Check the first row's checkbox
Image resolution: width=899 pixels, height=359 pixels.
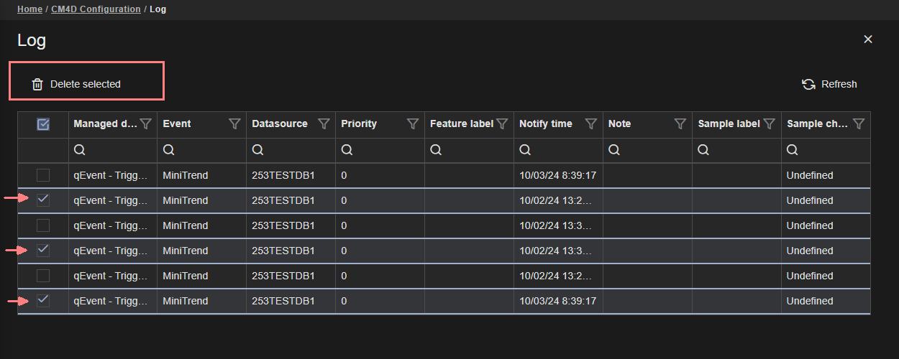click(43, 175)
